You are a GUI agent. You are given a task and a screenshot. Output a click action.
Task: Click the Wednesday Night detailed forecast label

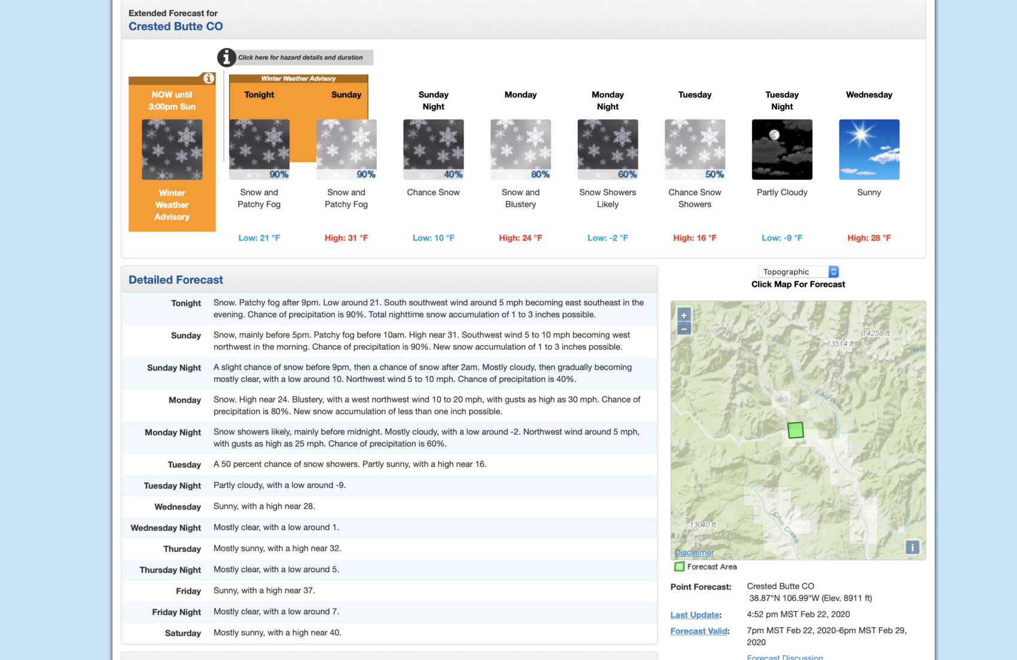coord(166,528)
